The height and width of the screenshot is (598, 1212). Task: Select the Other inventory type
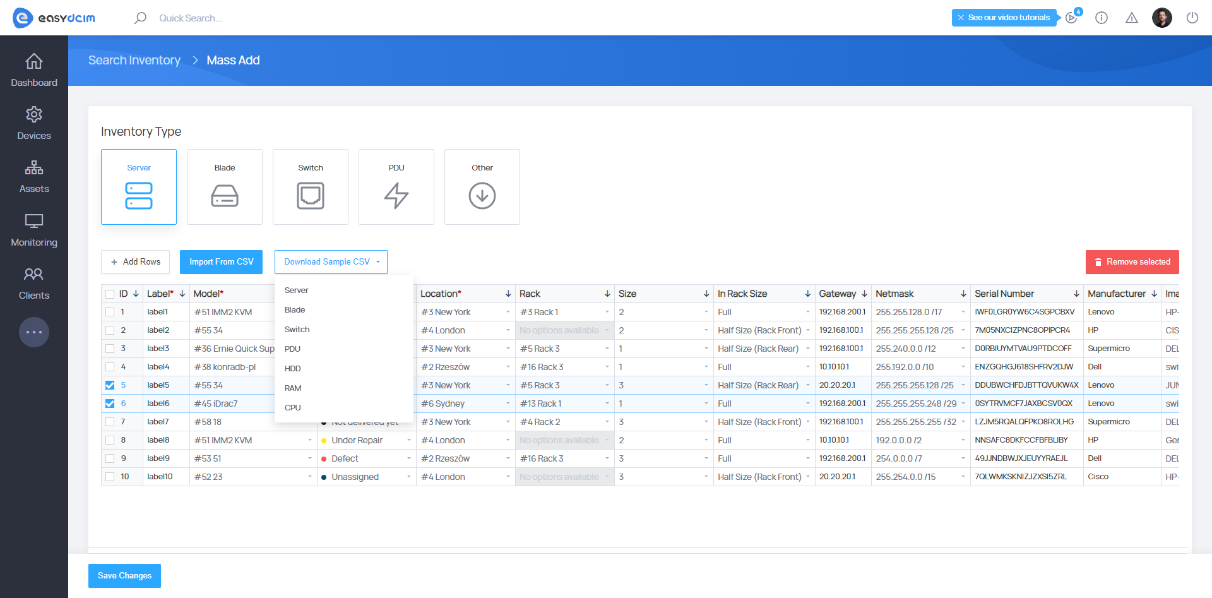(482, 187)
